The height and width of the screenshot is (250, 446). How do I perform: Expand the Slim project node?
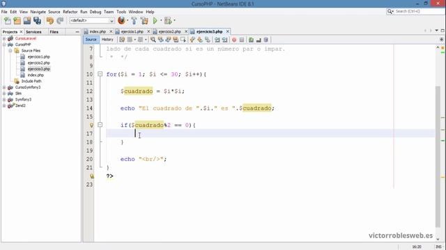tap(4, 93)
